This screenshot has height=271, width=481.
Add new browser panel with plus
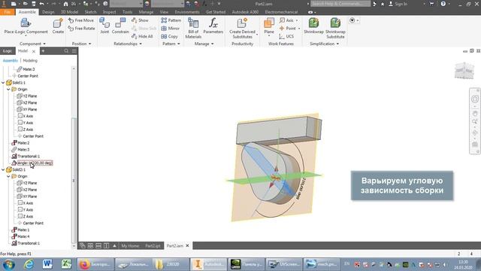coord(43,51)
